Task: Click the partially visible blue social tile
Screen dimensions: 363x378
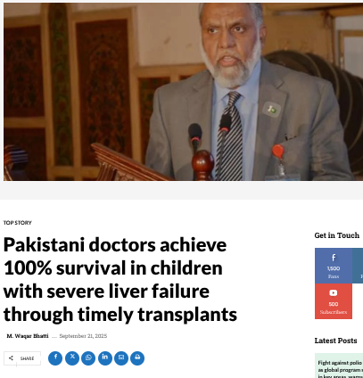Action: coord(358,266)
